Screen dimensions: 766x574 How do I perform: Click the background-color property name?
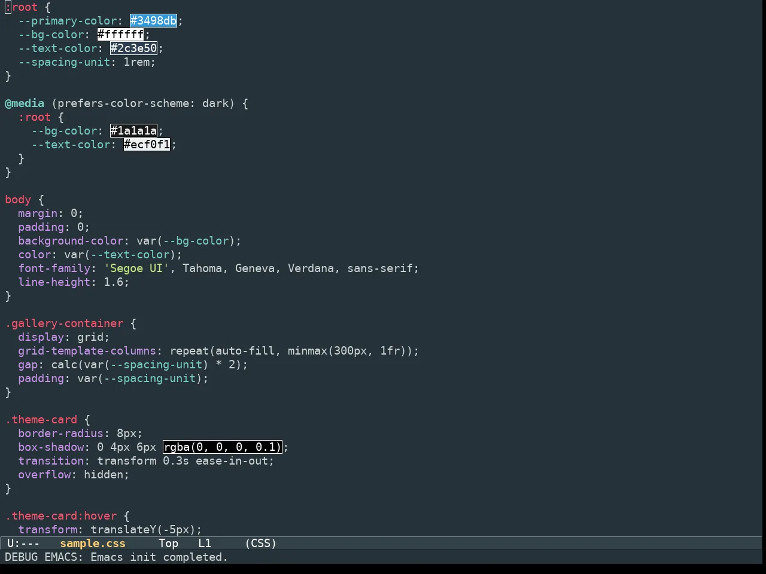pyautogui.click(x=70, y=241)
